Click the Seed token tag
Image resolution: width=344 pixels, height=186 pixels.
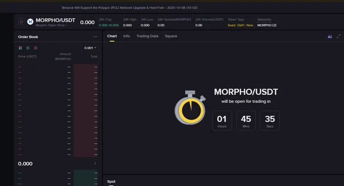click(231, 25)
